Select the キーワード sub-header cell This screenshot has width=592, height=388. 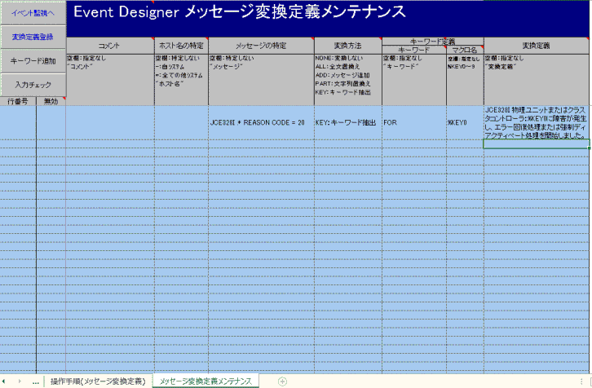pyautogui.click(x=414, y=50)
